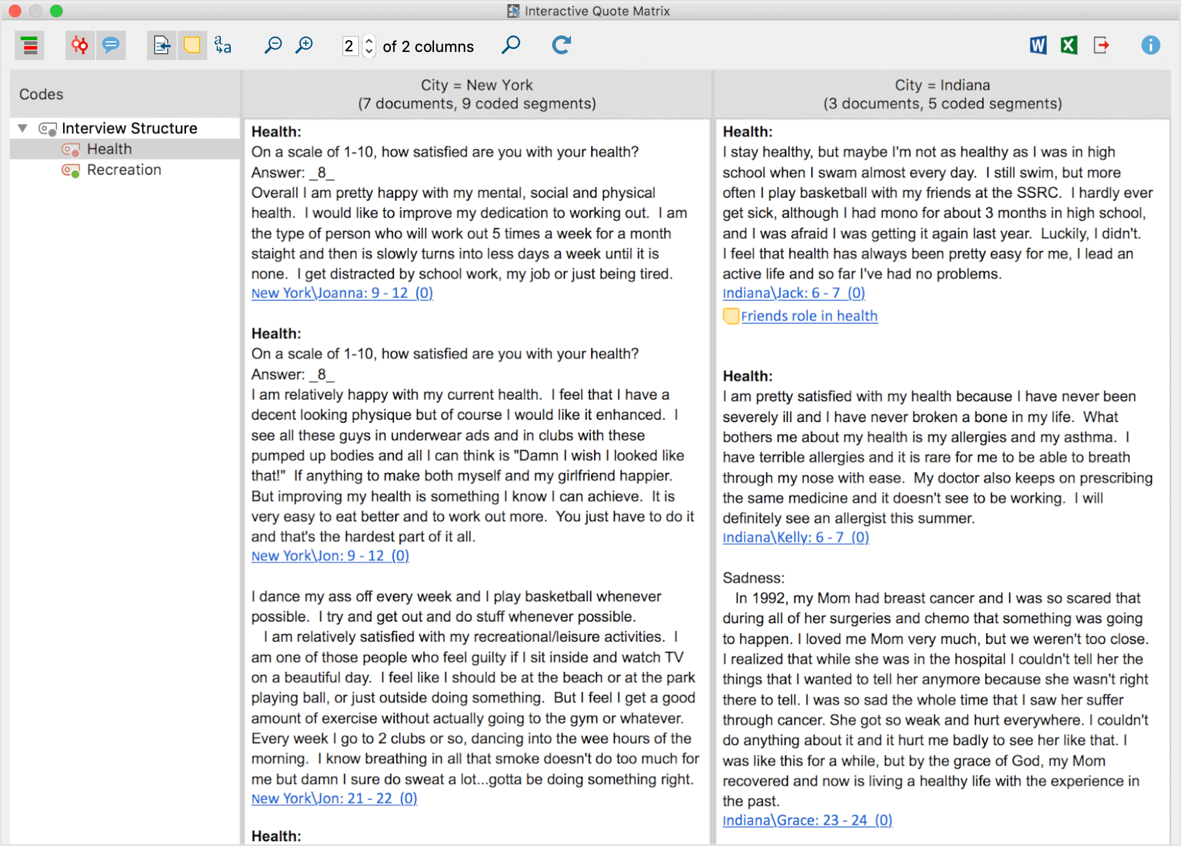
Task: Zoom out with the minus magnifier
Action: 273,45
